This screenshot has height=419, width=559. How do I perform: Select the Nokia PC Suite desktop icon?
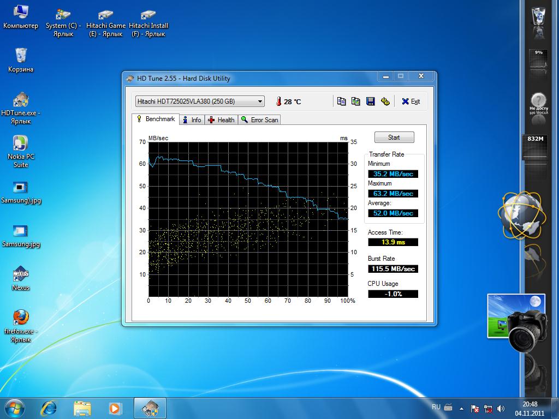(x=21, y=152)
